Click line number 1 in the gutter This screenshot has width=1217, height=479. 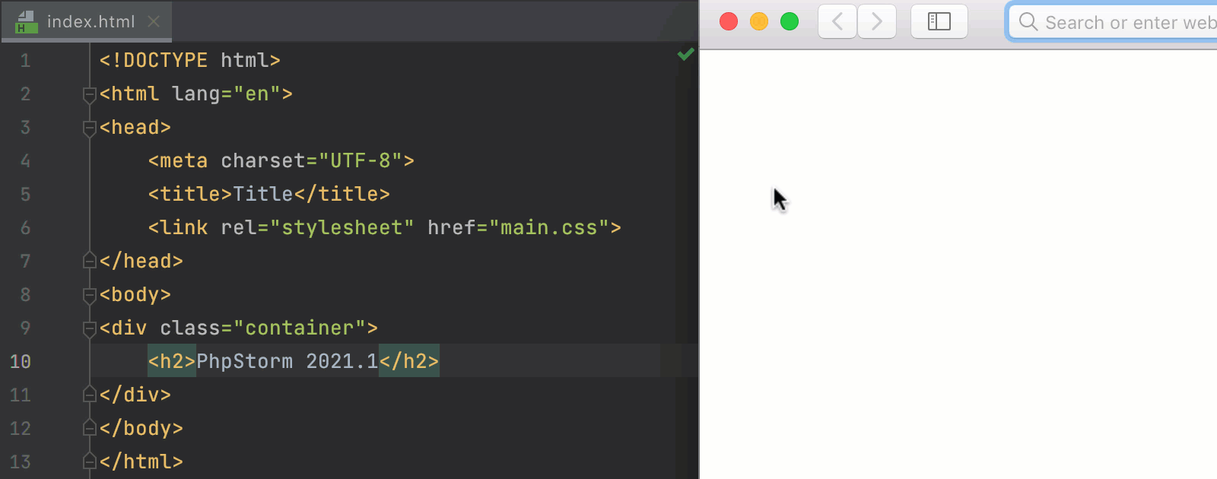[x=25, y=61]
